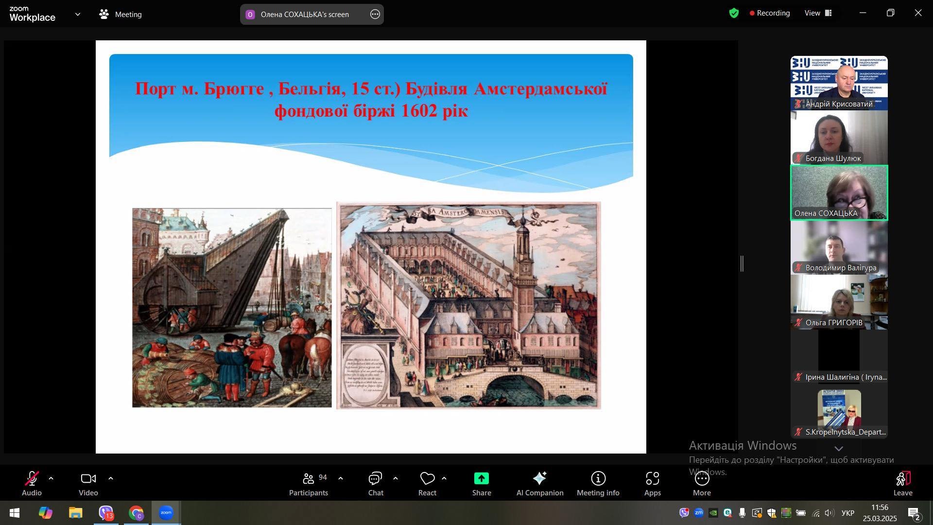Open the Wi-Fi network icon
The image size is (933, 525).
[x=816, y=512]
